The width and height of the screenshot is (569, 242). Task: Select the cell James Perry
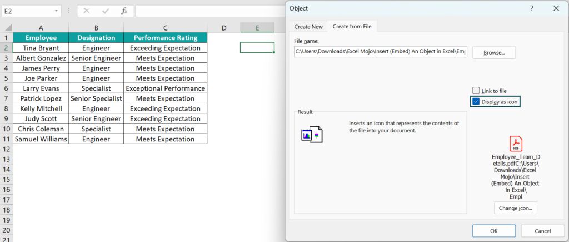click(41, 68)
